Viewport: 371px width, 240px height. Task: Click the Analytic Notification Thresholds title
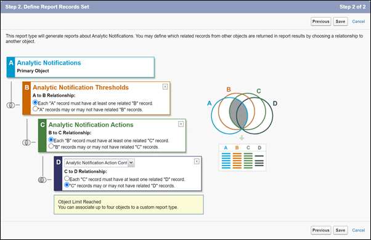pyautogui.click(x=81, y=87)
